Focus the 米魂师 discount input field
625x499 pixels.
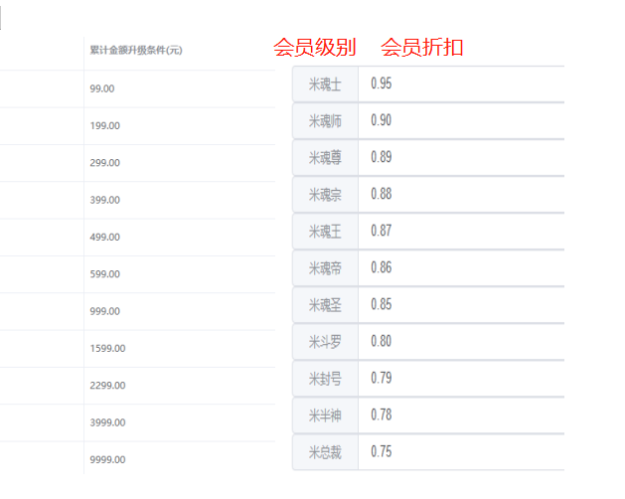click(x=462, y=120)
